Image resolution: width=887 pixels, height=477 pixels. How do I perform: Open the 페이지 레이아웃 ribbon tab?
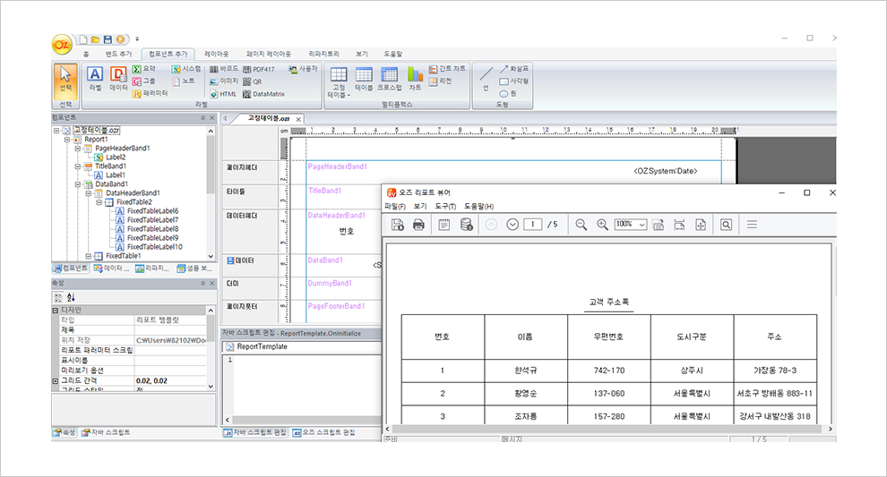pos(269,54)
